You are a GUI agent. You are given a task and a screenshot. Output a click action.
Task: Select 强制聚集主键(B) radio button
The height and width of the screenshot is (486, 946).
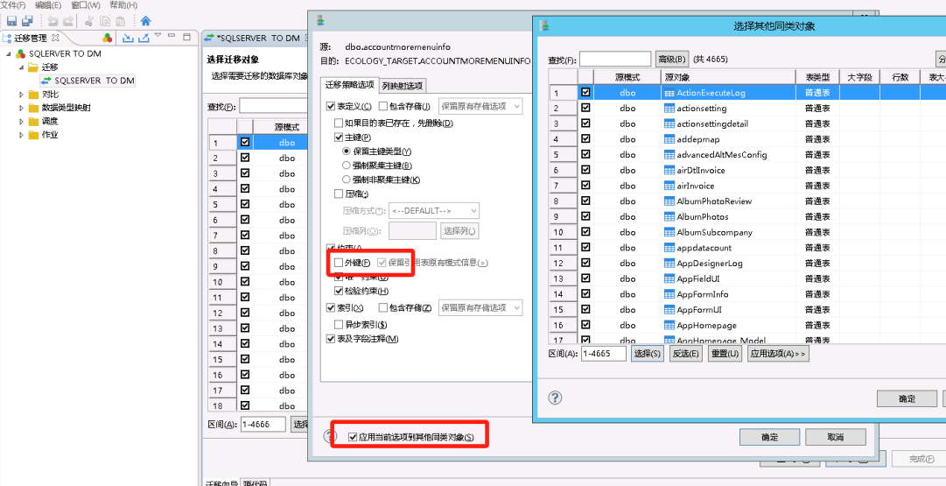347,166
